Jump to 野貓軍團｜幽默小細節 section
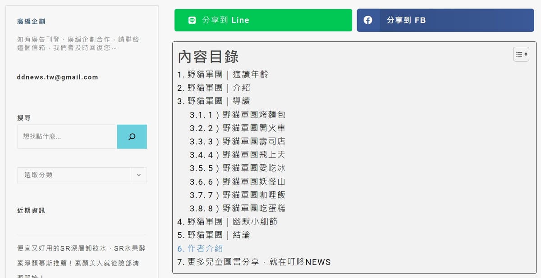Screen dimensions: 541x278 [x=227, y=222]
